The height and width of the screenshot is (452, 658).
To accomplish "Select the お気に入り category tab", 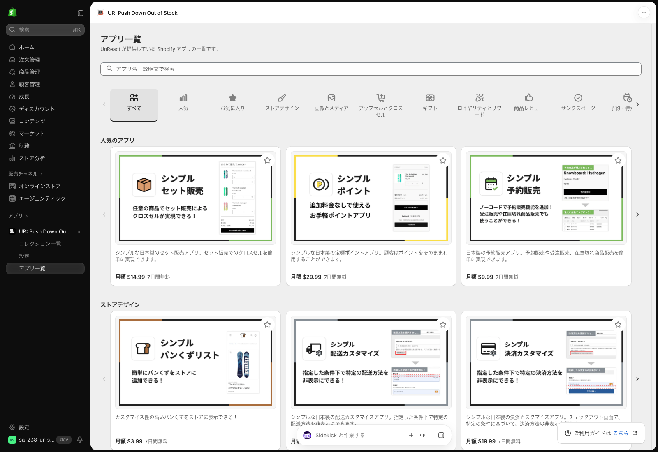I will (233, 105).
